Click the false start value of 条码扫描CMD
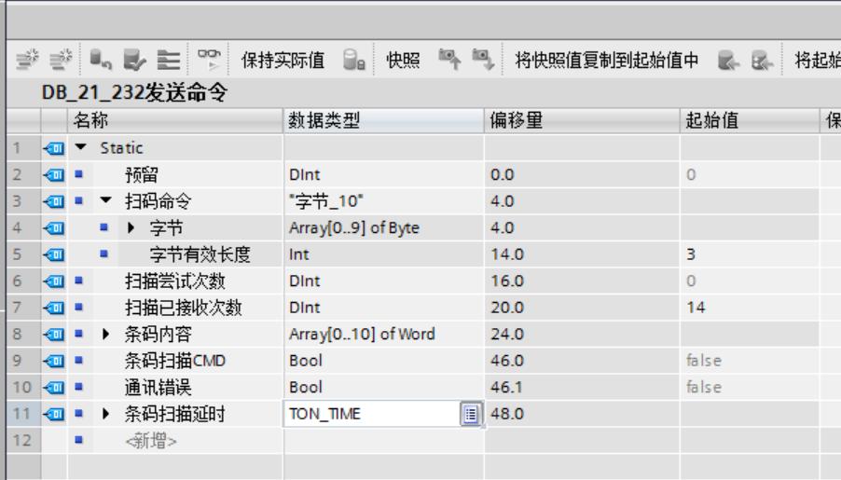Image resolution: width=841 pixels, height=480 pixels. 704,361
